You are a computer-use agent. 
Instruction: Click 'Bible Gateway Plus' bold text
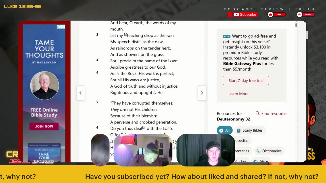(x=242, y=64)
